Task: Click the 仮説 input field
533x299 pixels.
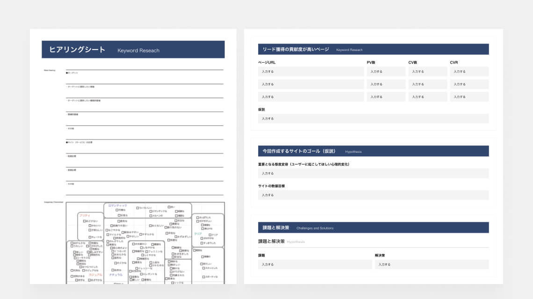Action: [373, 119]
